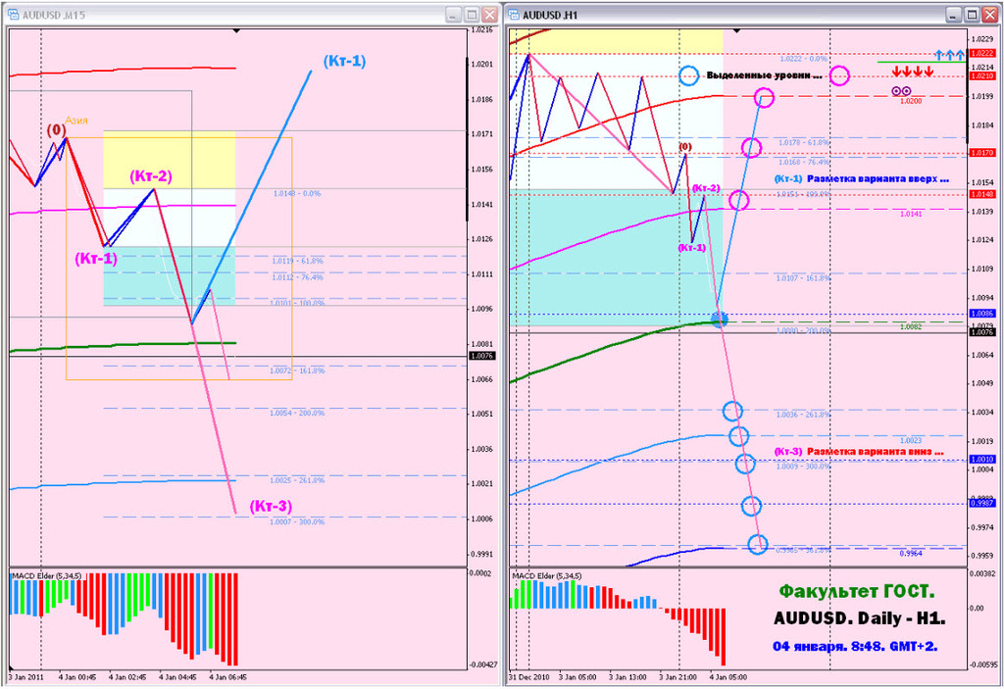Click the 1.0025 - 261.8% Fibonacci label
The width and height of the screenshot is (1004, 689).
point(297,480)
